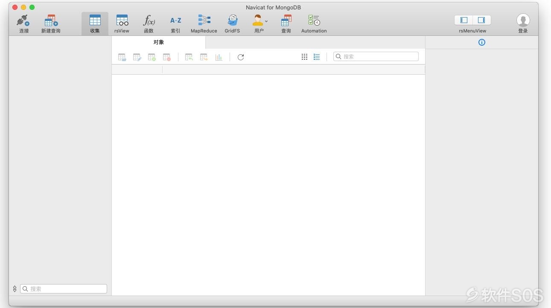This screenshot has height=308, width=551.
Task: Open the 函数 functions section
Action: pos(149,23)
